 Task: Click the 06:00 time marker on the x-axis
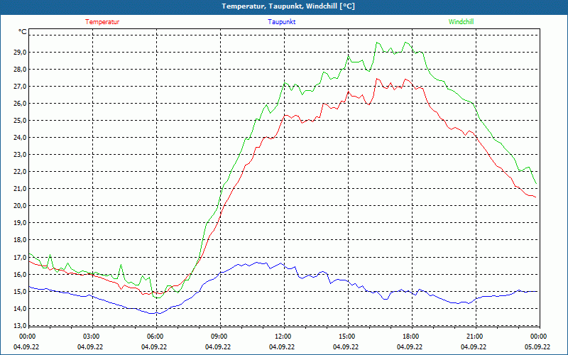[x=155, y=337]
